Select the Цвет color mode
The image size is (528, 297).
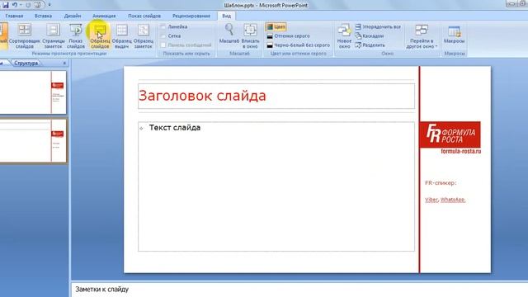276,26
